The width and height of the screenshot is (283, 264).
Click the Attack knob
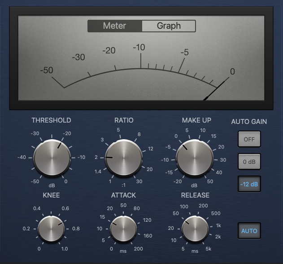(123, 230)
